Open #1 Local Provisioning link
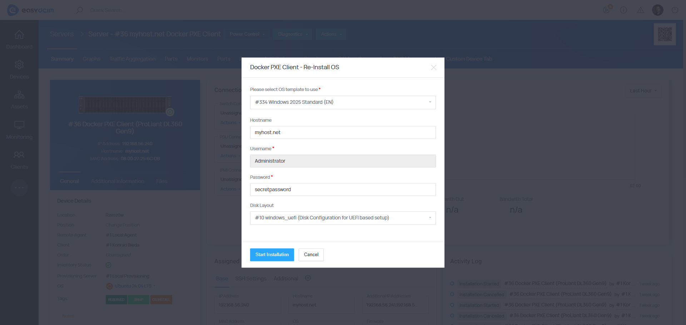Screen dimensions: 686x325 (128, 276)
